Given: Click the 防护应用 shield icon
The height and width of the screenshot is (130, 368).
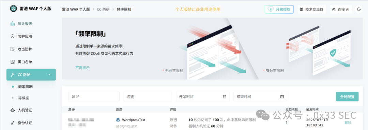Looking at the screenshot, I should click(13, 36).
